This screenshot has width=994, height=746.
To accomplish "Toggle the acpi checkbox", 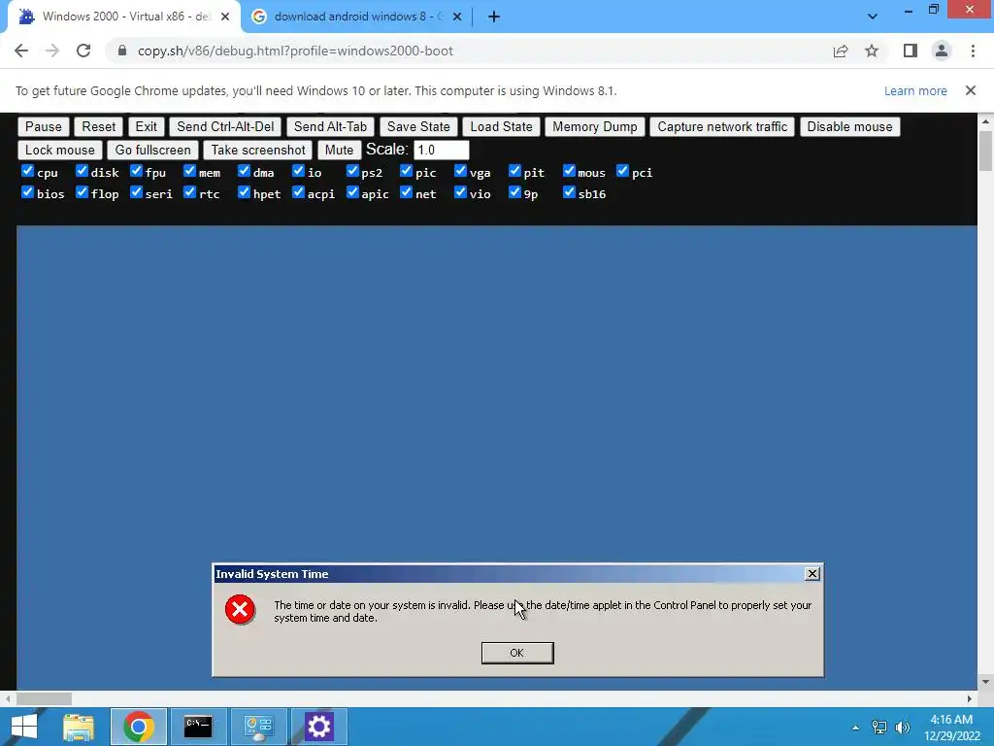I will tap(299, 191).
